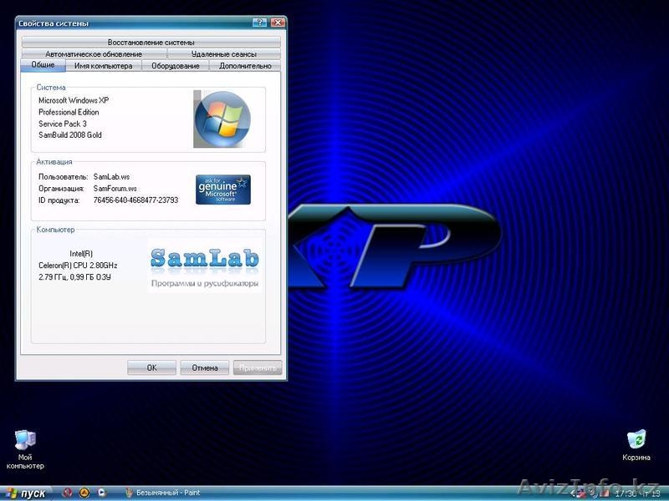This screenshot has height=501, width=669.
Task: Go to the Имя компьютера tab
Action: [103, 66]
